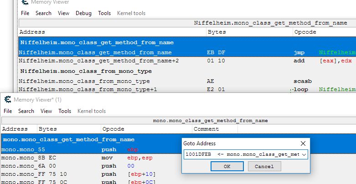The image size is (356, 184).
Task: Click Bytes column header in the upper window
Action: click(217, 32)
